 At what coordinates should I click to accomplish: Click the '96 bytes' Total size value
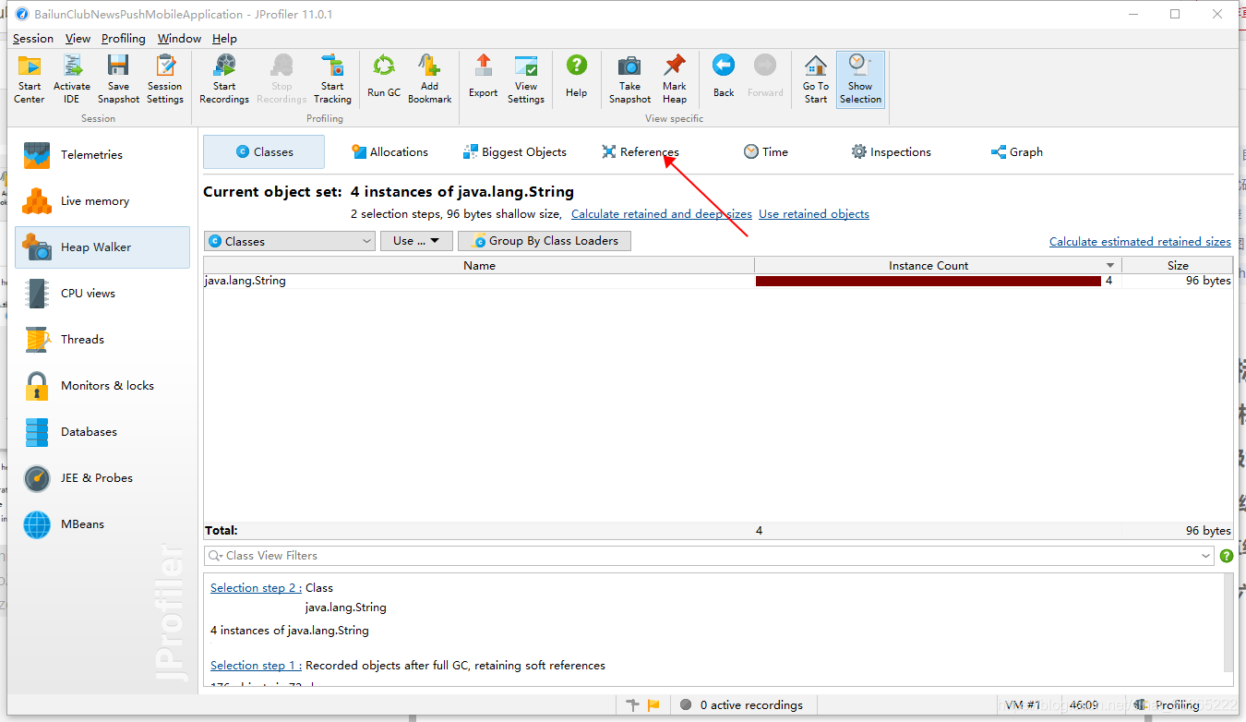coord(1208,531)
